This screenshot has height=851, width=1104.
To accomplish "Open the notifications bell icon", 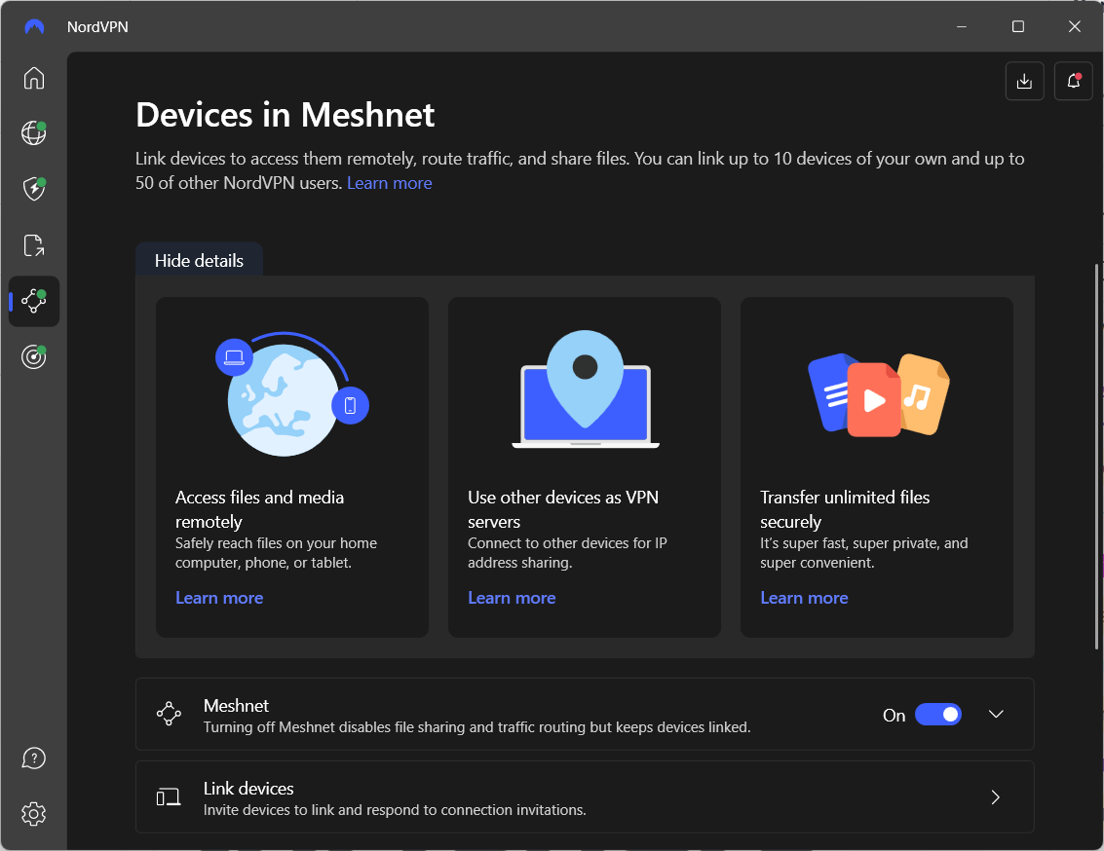I will (1073, 82).
